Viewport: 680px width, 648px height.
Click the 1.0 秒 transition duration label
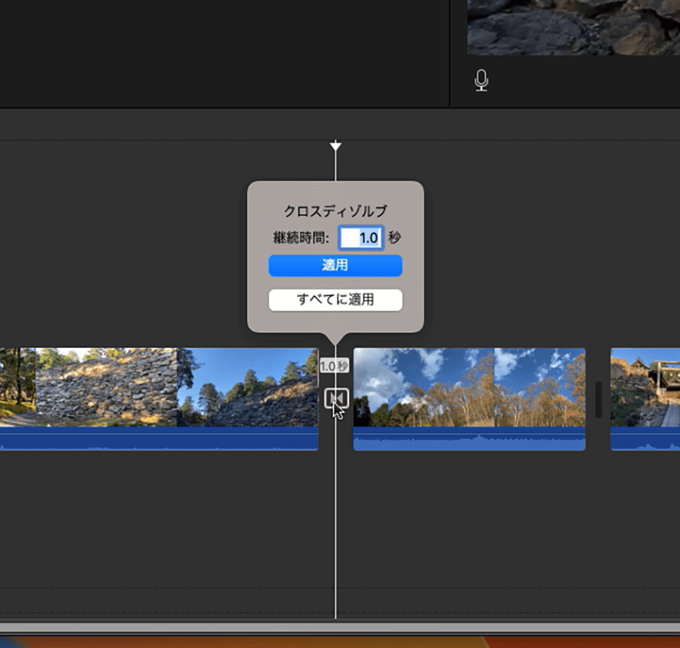[335, 366]
